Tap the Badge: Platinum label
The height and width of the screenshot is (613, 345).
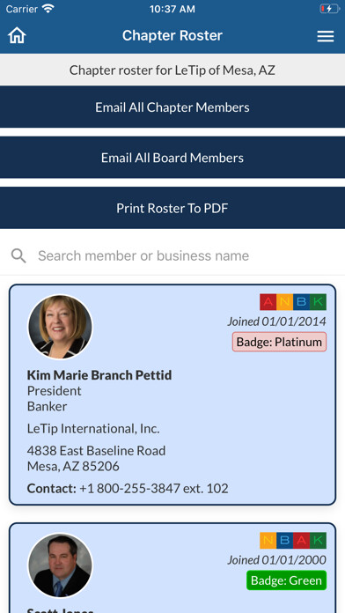(279, 342)
